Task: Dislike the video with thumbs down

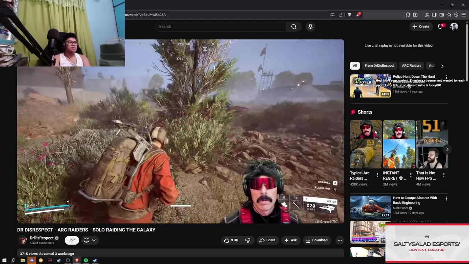Action: 248,240
